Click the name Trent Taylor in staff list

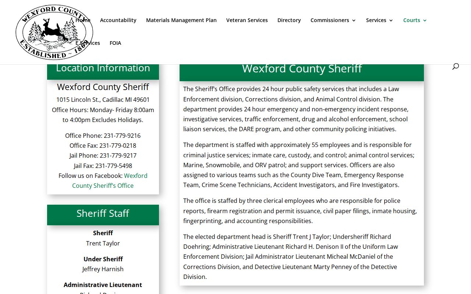pos(103,243)
